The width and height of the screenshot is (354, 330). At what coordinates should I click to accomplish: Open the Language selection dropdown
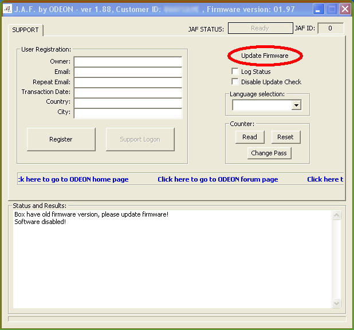[x=296, y=105]
